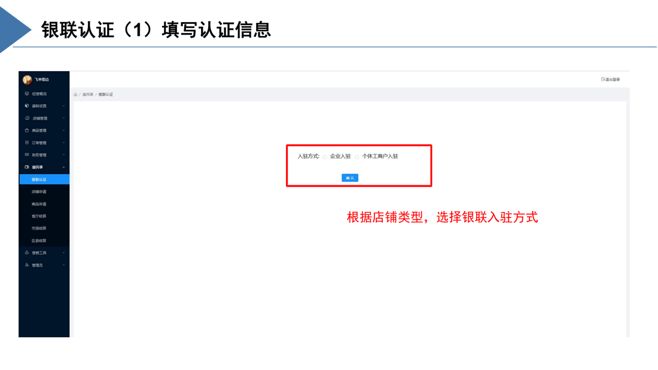
Task: Click the logout icon beside 退出登录
Action: click(x=602, y=79)
